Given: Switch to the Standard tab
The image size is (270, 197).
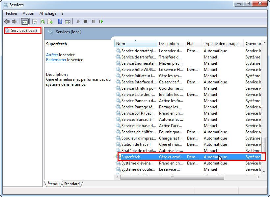Looking at the screenshot, I should point(72,184).
